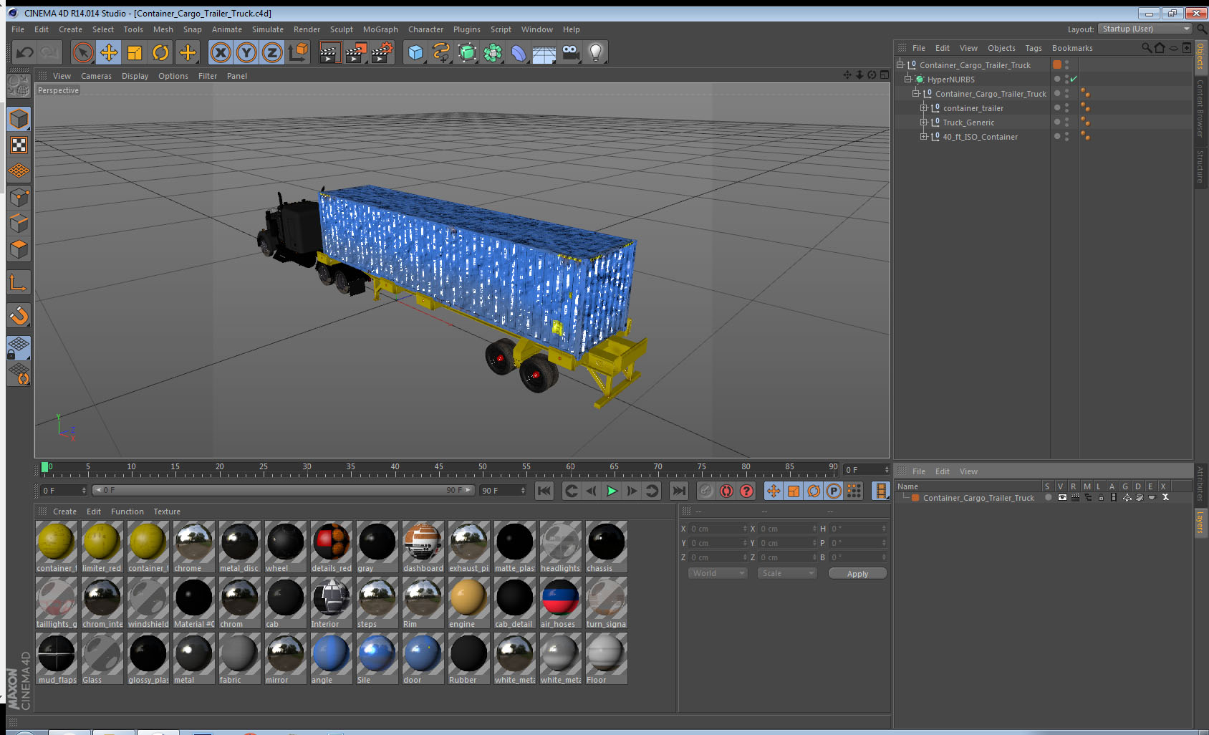
Task: Open the Content Browser side tab
Action: pyautogui.click(x=1200, y=107)
